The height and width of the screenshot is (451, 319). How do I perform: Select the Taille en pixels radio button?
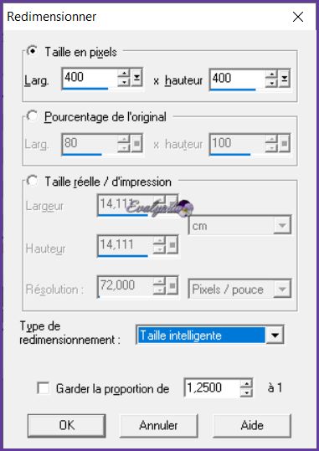pyautogui.click(x=33, y=51)
